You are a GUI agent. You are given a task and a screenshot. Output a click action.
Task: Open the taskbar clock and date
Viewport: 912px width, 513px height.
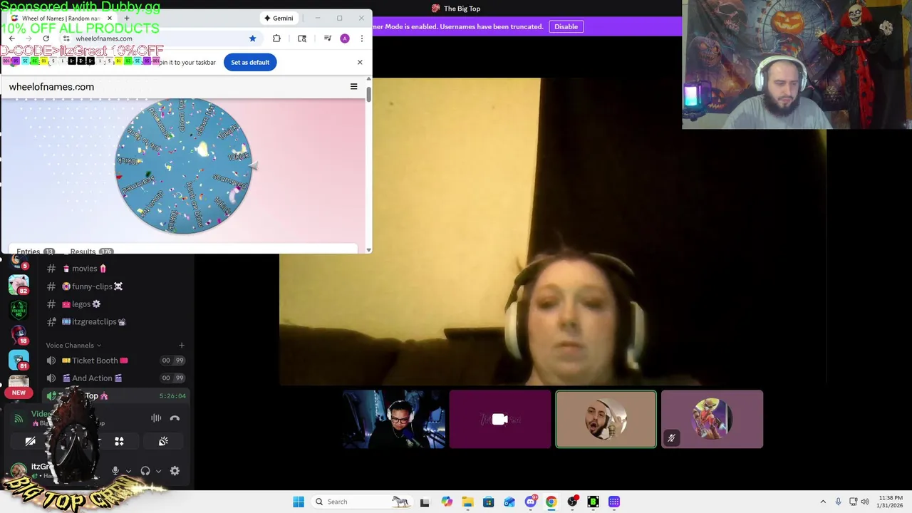click(891, 502)
